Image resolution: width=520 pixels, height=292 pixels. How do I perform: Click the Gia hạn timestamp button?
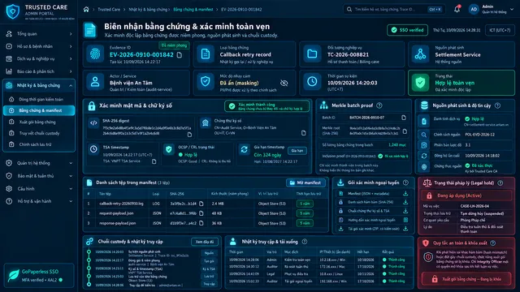297,151
